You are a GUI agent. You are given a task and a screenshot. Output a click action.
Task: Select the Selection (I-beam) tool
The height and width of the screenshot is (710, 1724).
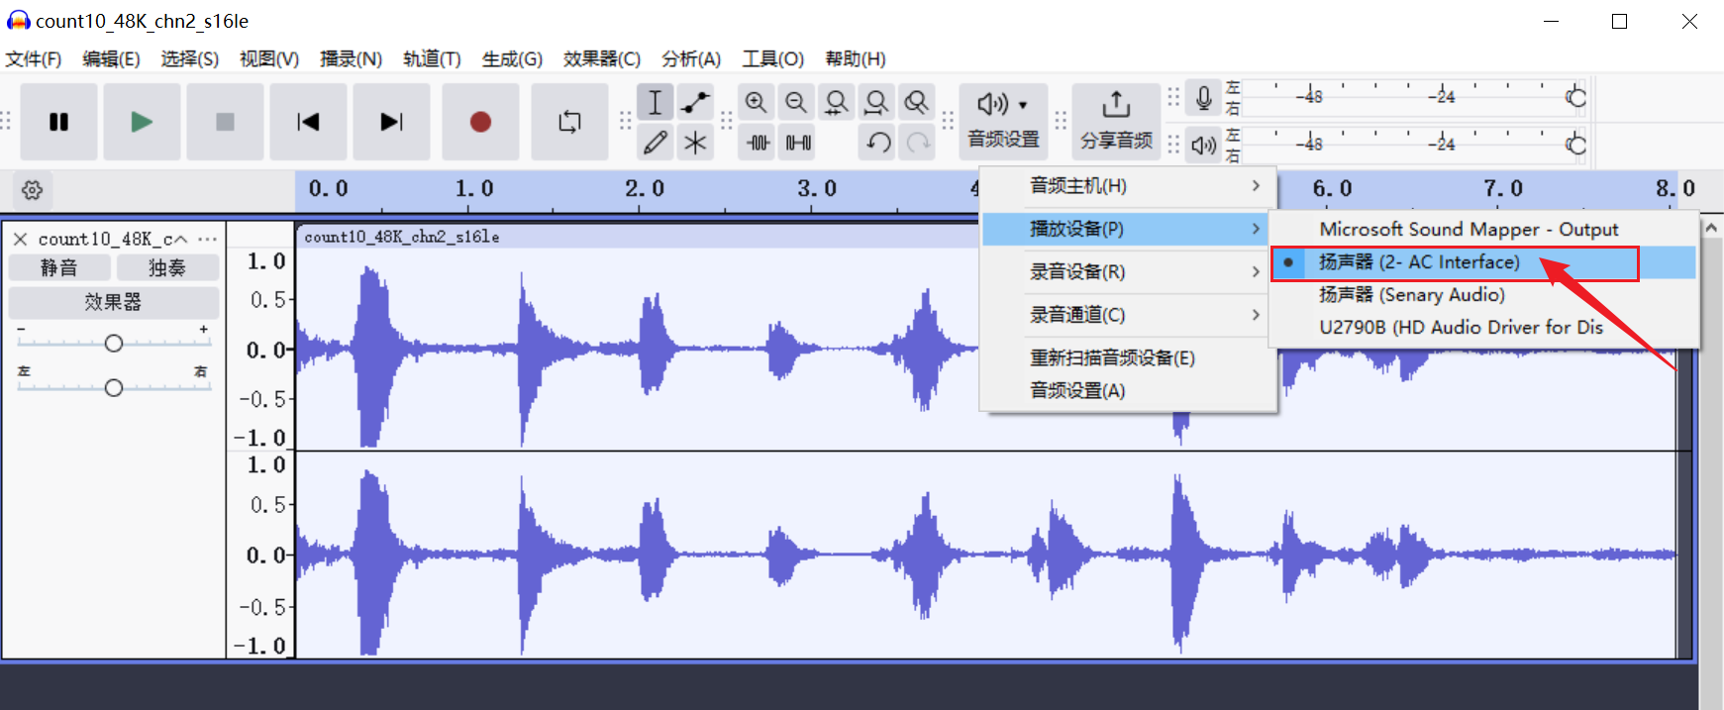655,102
